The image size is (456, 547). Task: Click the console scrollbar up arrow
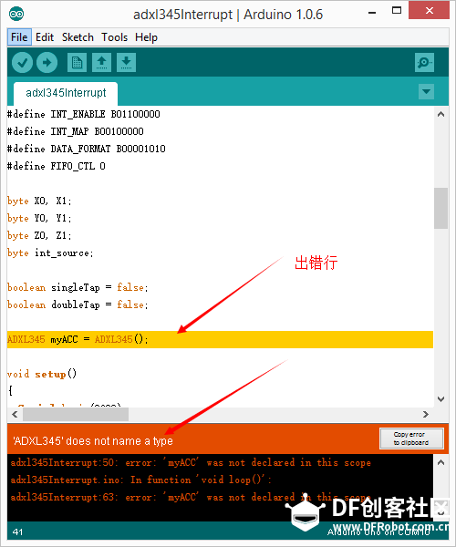[x=441, y=462]
